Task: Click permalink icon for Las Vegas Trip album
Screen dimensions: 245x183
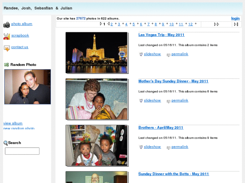Action: pos(169,55)
